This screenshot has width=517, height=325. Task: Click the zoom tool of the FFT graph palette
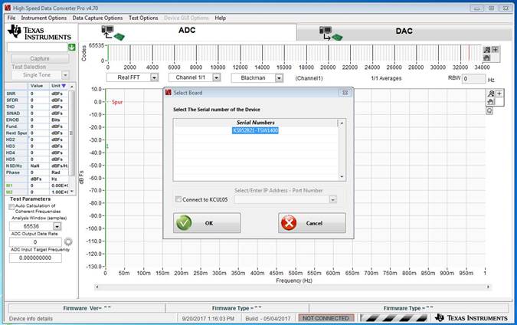[491, 94]
